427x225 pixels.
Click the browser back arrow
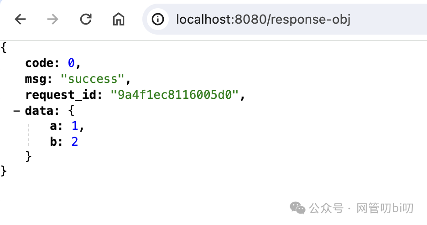point(21,19)
